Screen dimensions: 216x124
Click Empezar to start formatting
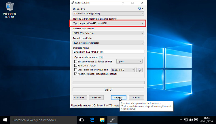[x=119, y=98]
